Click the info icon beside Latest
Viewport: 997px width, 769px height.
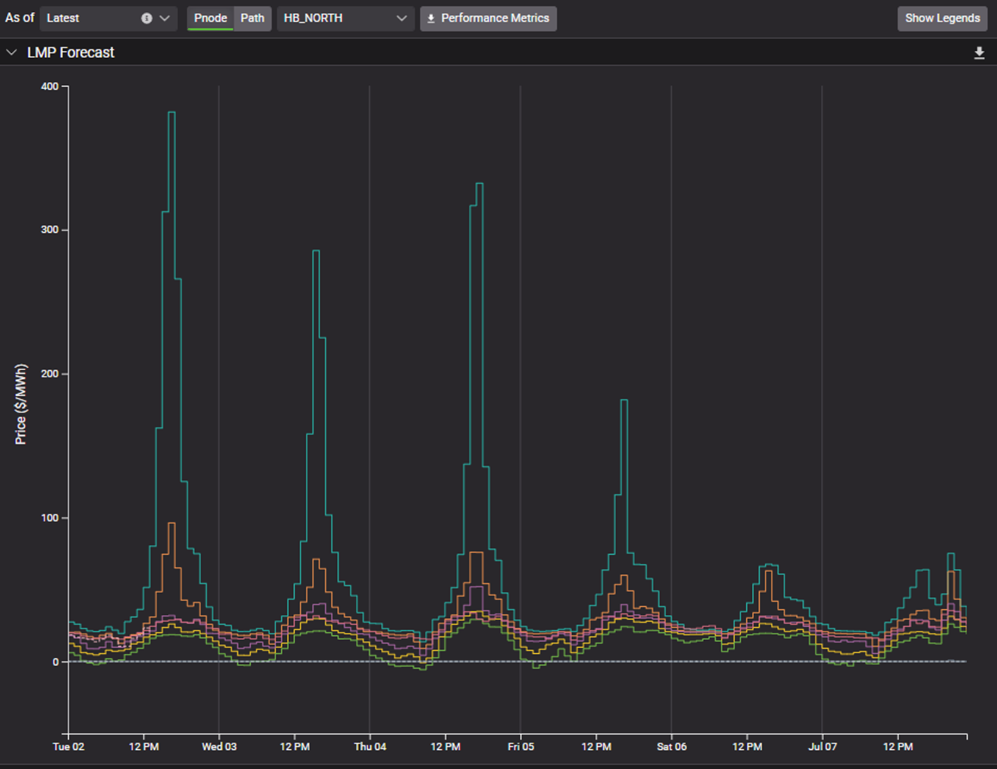coord(147,19)
